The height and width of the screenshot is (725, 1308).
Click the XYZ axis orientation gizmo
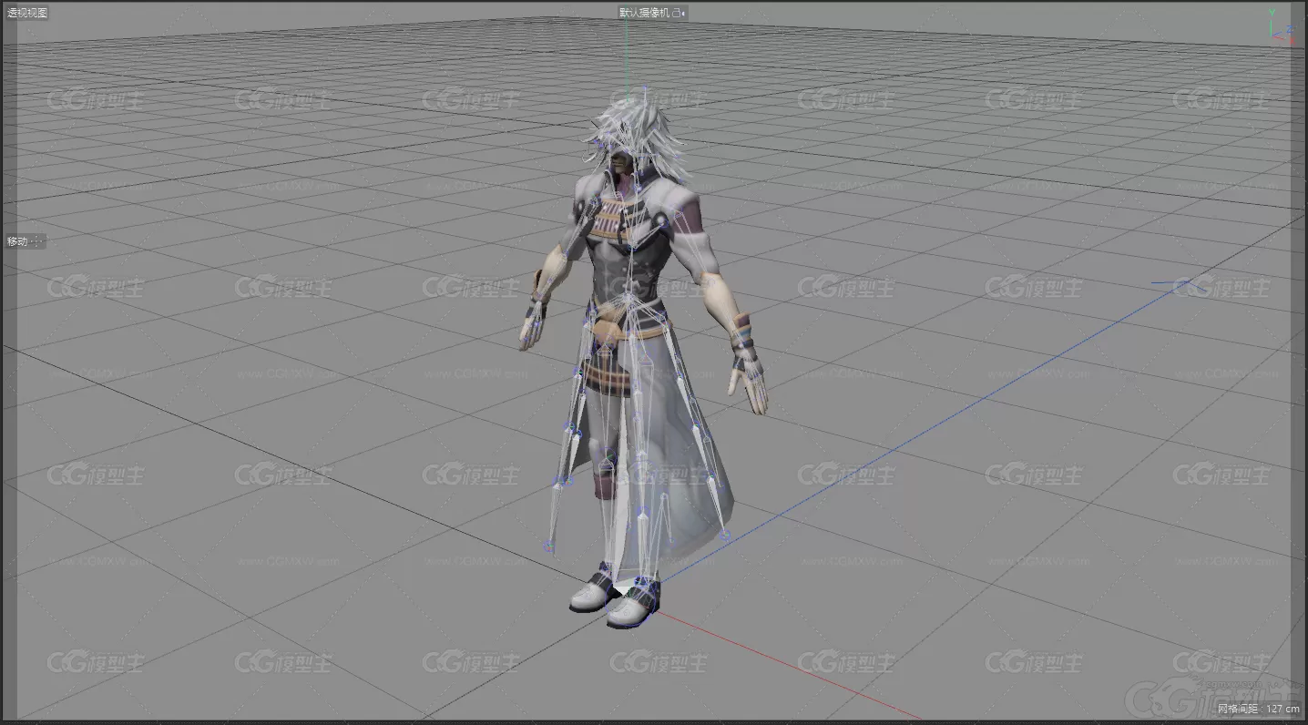click(1282, 27)
